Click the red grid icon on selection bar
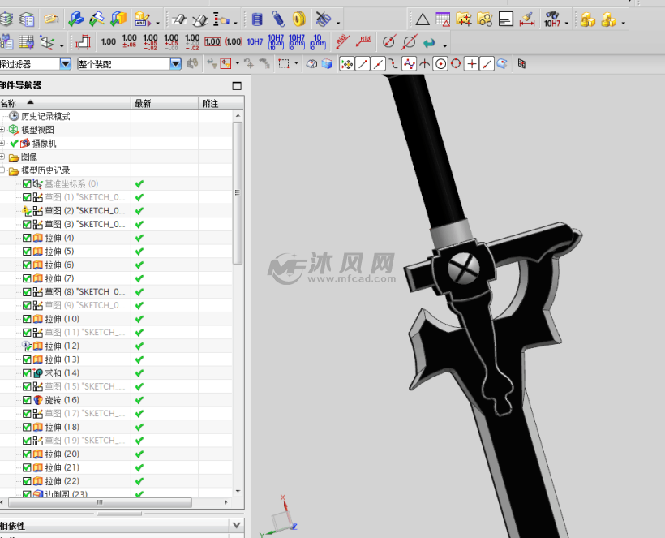This screenshot has height=538, width=665. (521, 64)
